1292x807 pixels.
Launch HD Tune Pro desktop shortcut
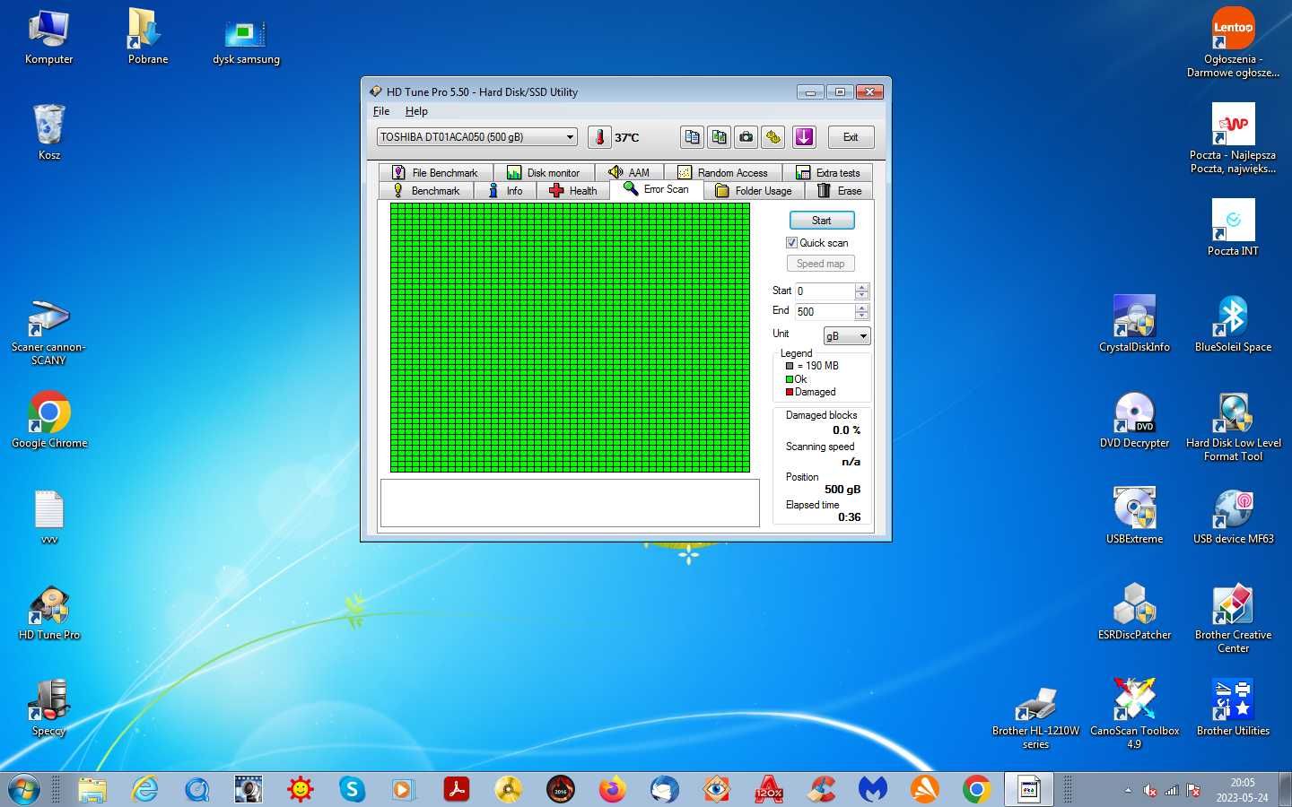click(x=49, y=613)
